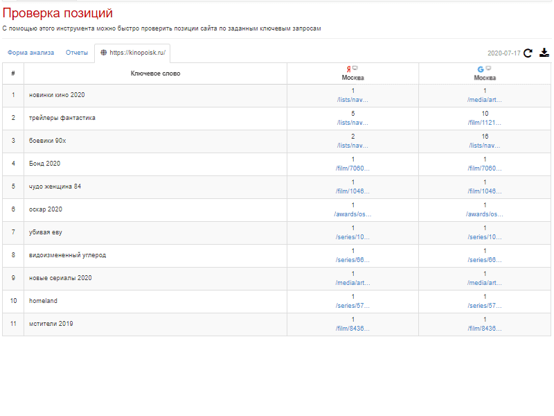This screenshot has width=554, height=416.
Task: Click the globe icon on kinopoisk tab
Action: tap(103, 53)
